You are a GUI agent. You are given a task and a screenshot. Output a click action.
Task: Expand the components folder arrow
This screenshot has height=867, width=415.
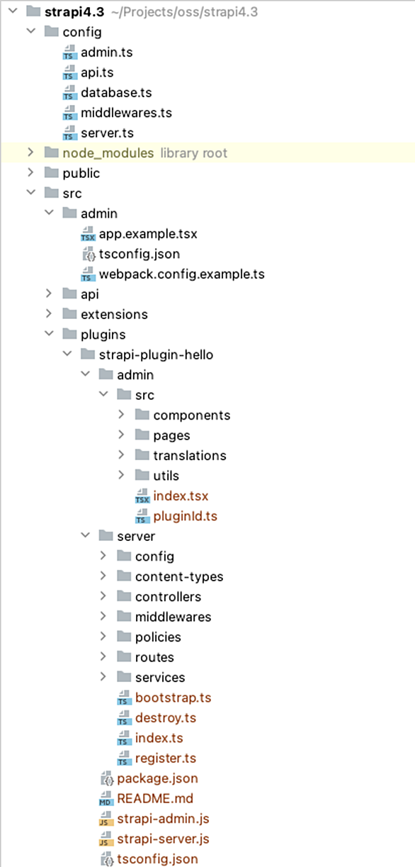point(122,415)
